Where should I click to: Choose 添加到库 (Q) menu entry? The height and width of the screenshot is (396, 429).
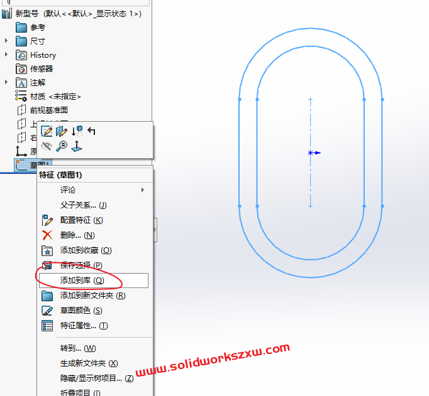[94, 281]
